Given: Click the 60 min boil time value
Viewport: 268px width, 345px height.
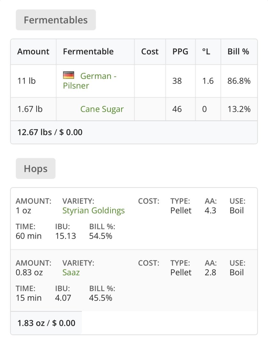Looking at the screenshot, I should 29,236.
